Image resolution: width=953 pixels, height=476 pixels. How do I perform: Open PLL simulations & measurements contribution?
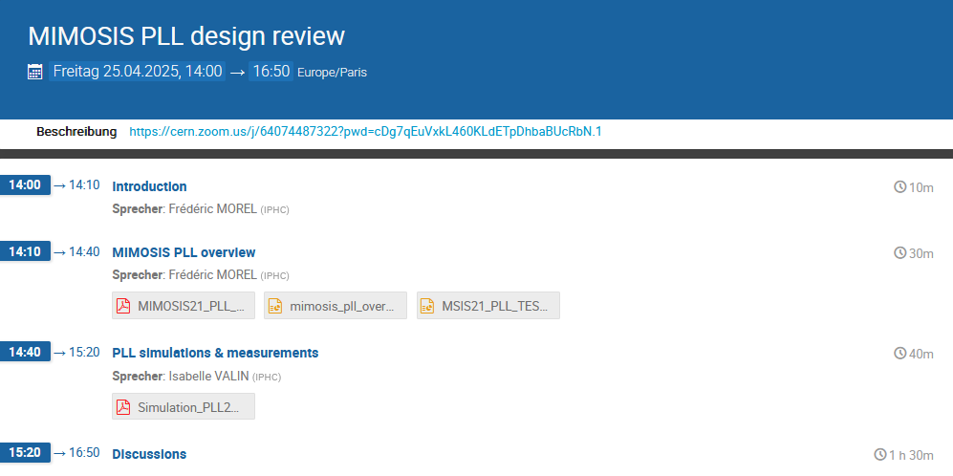tap(215, 353)
